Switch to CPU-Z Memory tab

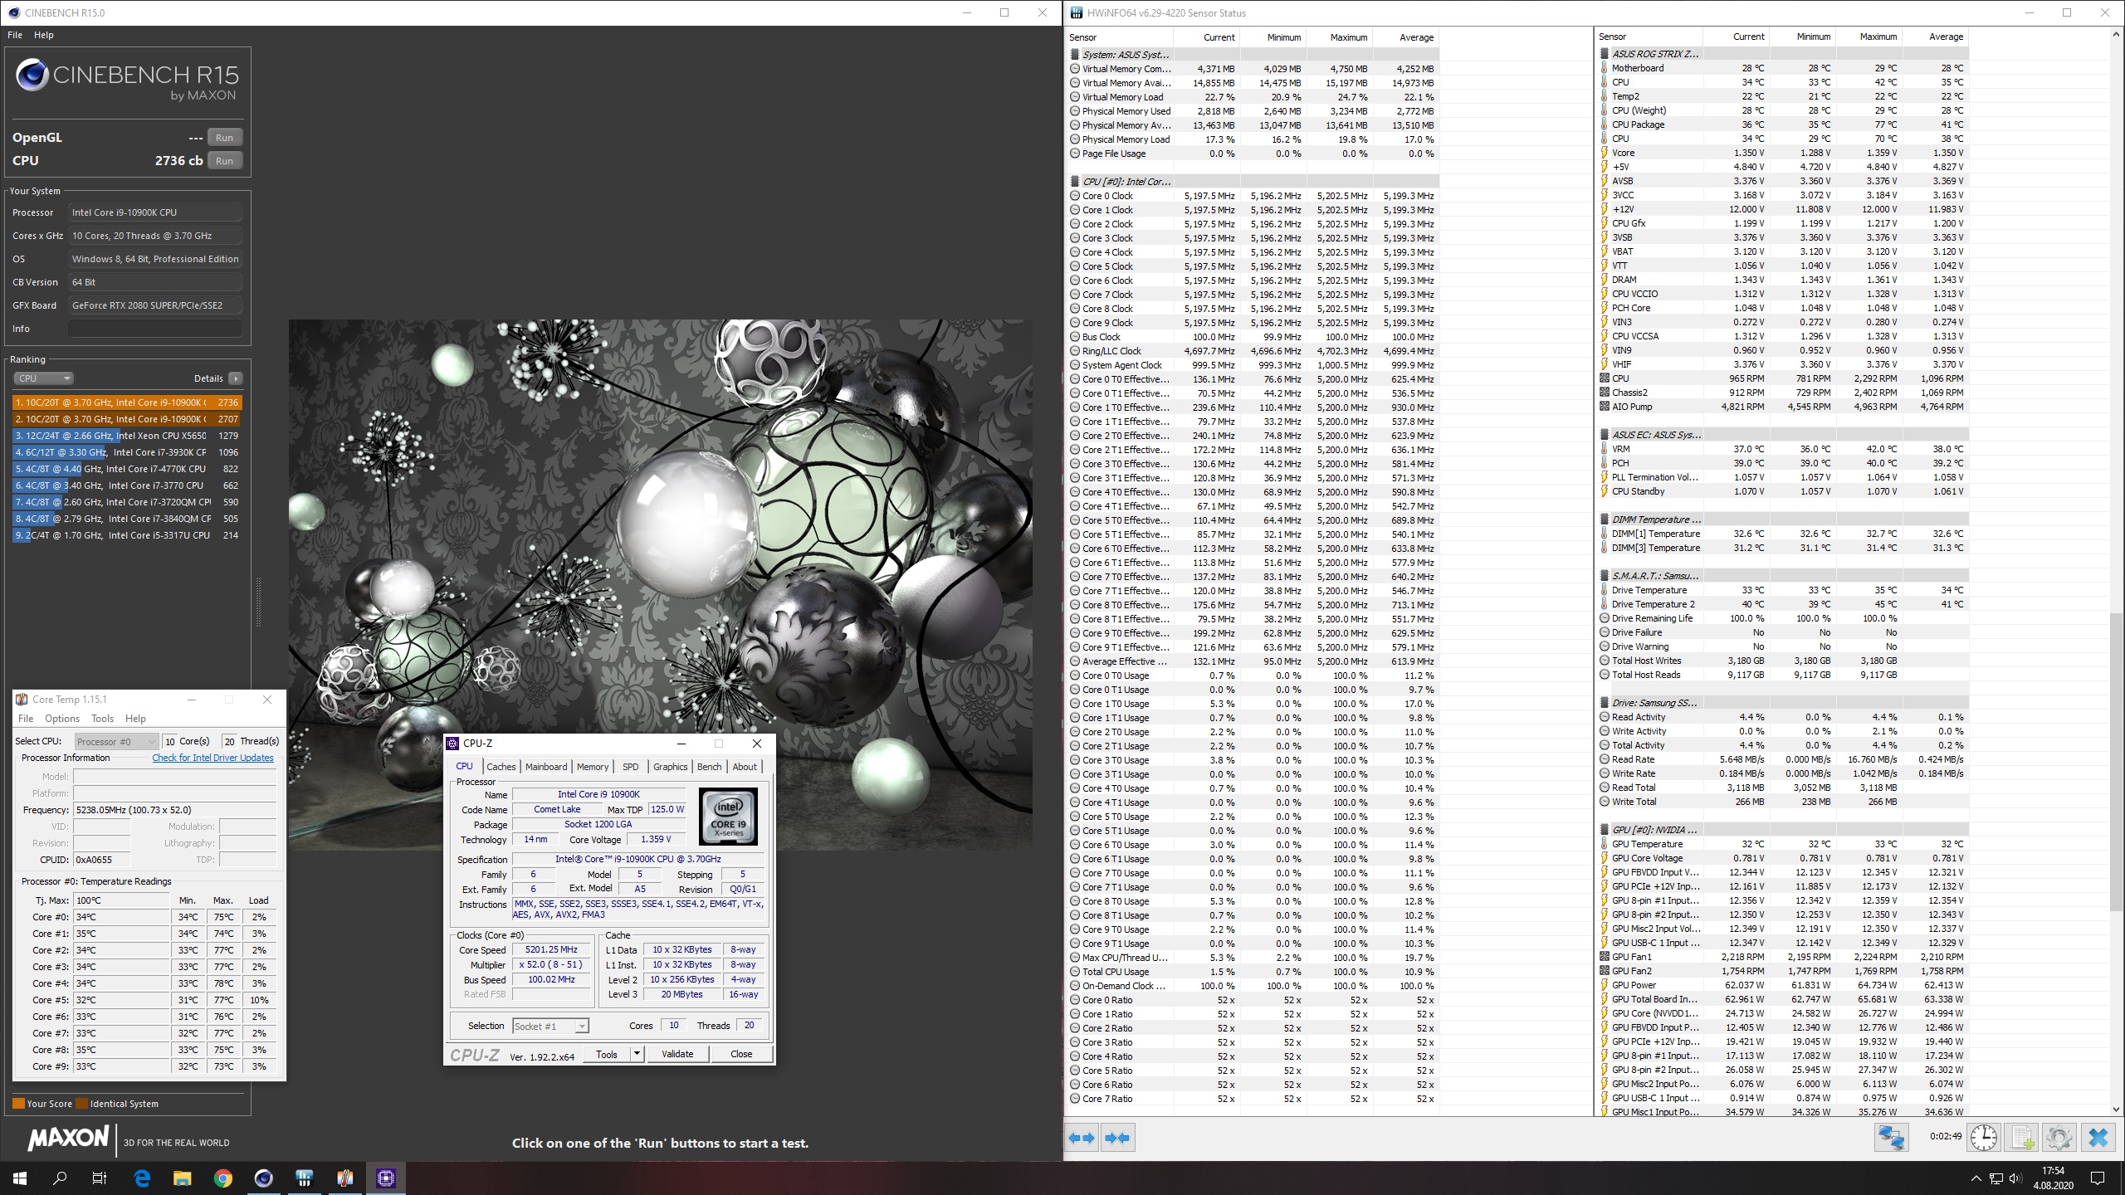click(x=593, y=767)
